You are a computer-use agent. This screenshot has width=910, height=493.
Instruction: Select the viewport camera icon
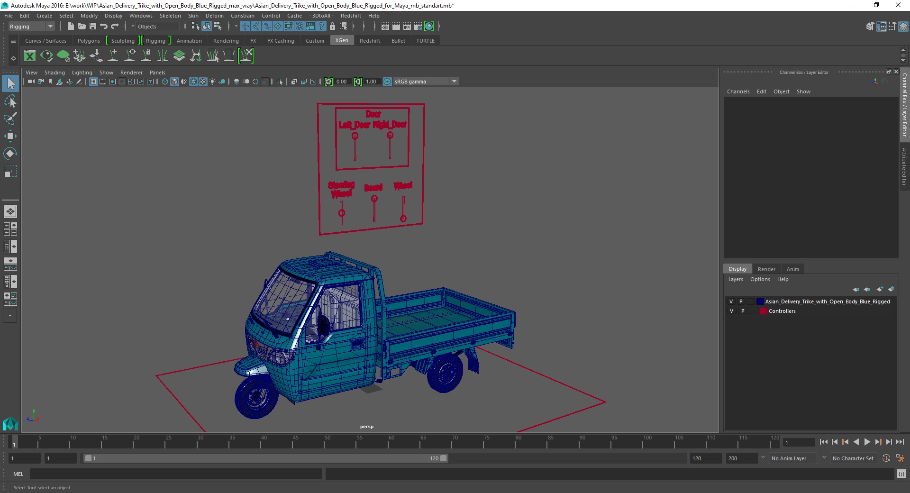point(31,82)
